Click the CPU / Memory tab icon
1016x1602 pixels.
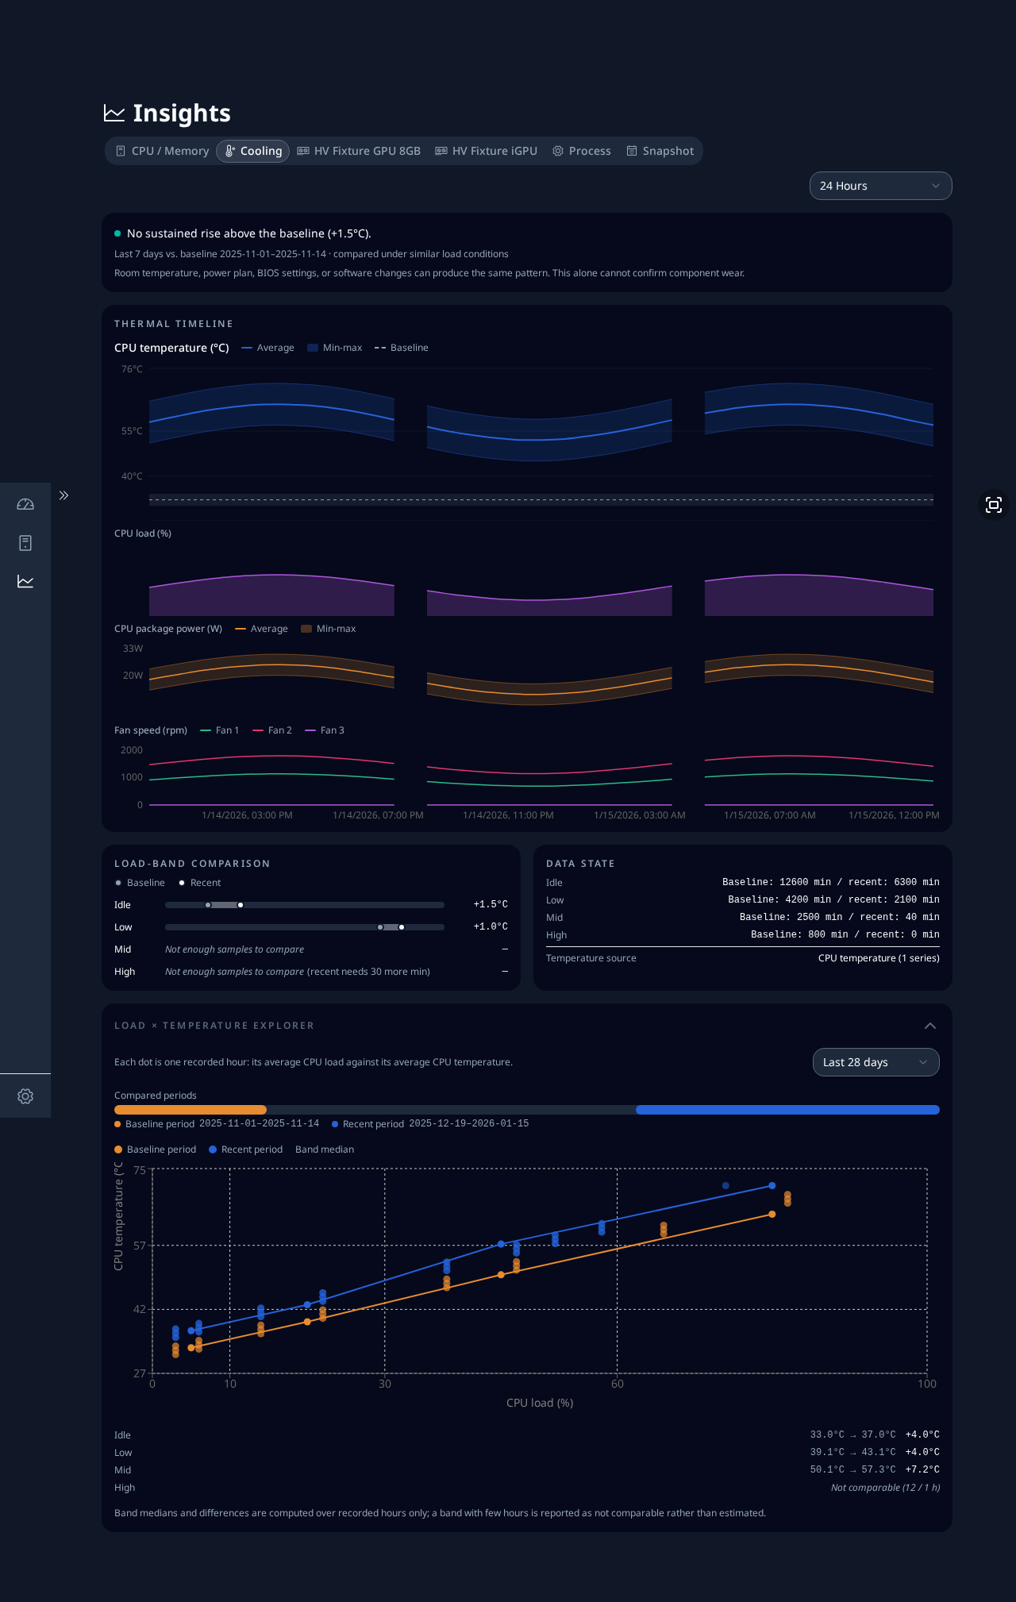point(121,151)
